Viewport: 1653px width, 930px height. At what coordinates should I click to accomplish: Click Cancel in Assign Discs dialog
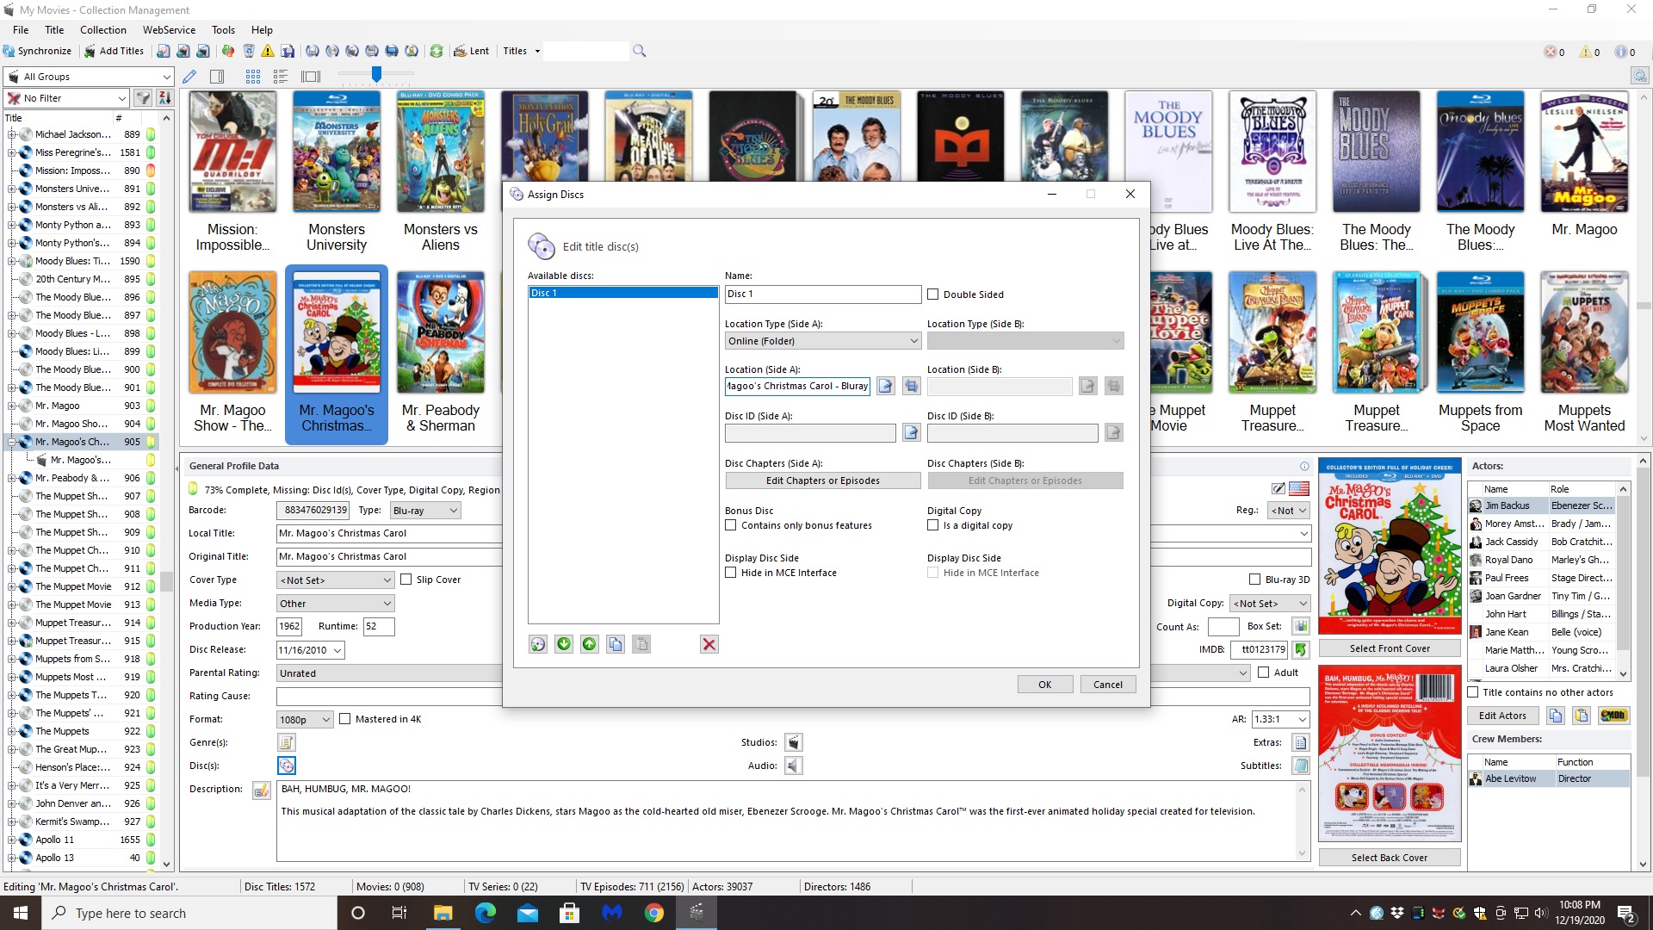click(1108, 685)
